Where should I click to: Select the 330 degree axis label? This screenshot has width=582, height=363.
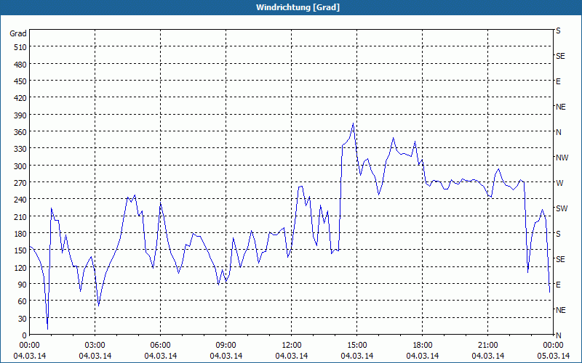(x=20, y=149)
